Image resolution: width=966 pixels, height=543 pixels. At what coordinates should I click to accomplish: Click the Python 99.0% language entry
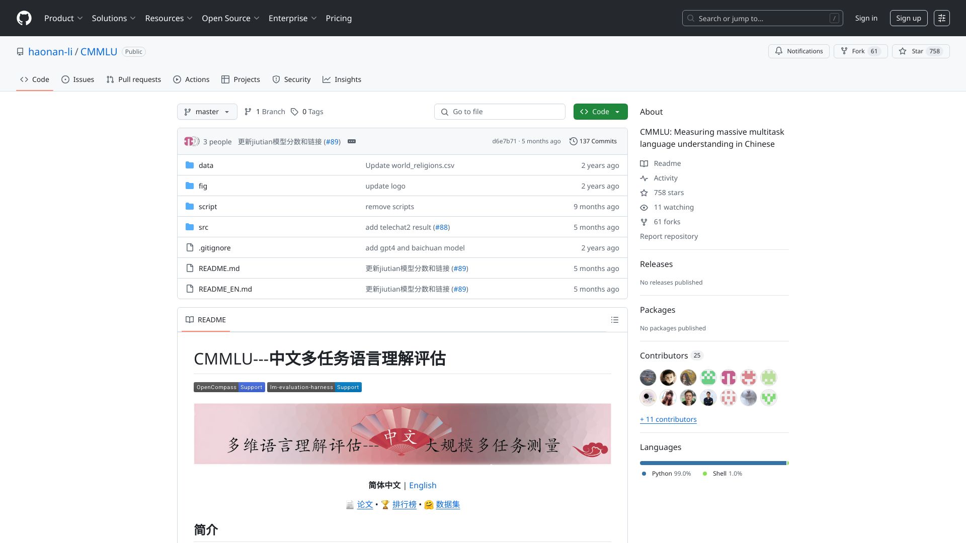click(x=667, y=474)
